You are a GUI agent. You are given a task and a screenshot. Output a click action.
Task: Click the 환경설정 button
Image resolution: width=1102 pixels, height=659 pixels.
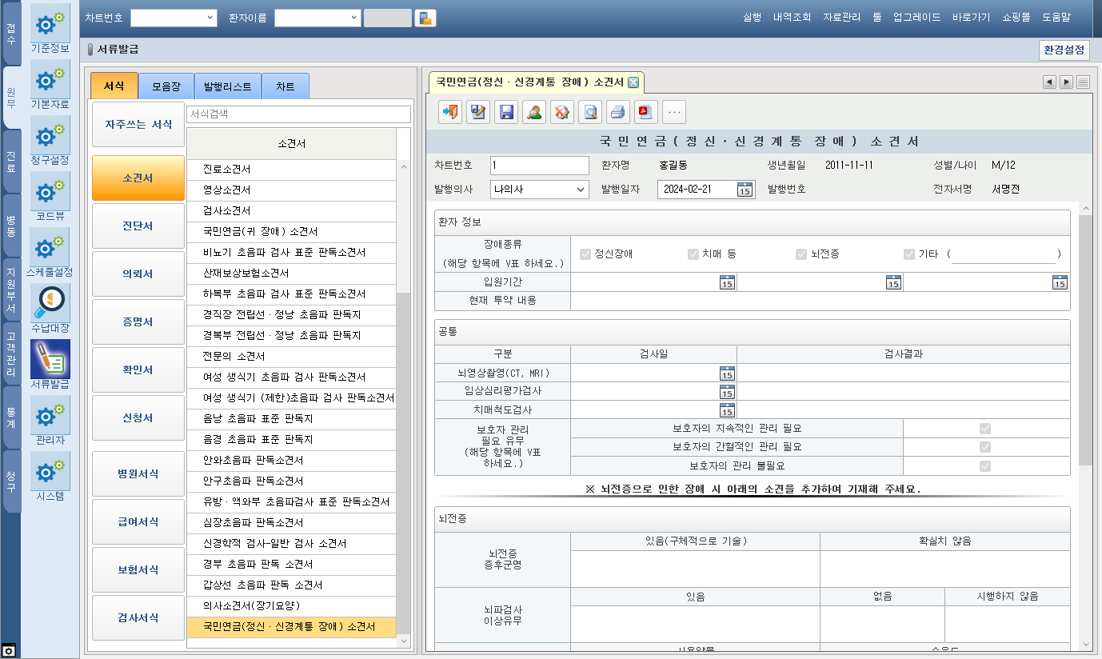(1064, 50)
